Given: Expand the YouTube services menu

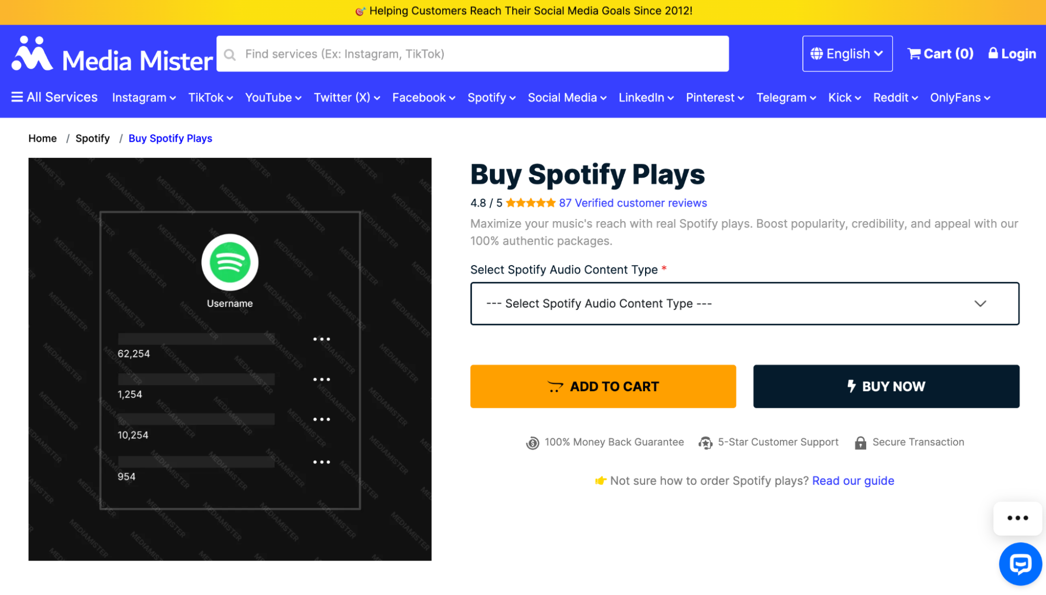Looking at the screenshot, I should pyautogui.click(x=273, y=98).
